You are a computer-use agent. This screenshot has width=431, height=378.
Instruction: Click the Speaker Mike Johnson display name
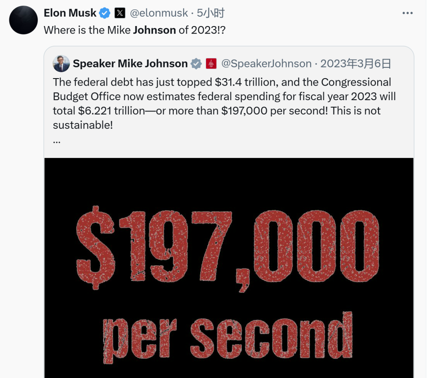(x=130, y=64)
